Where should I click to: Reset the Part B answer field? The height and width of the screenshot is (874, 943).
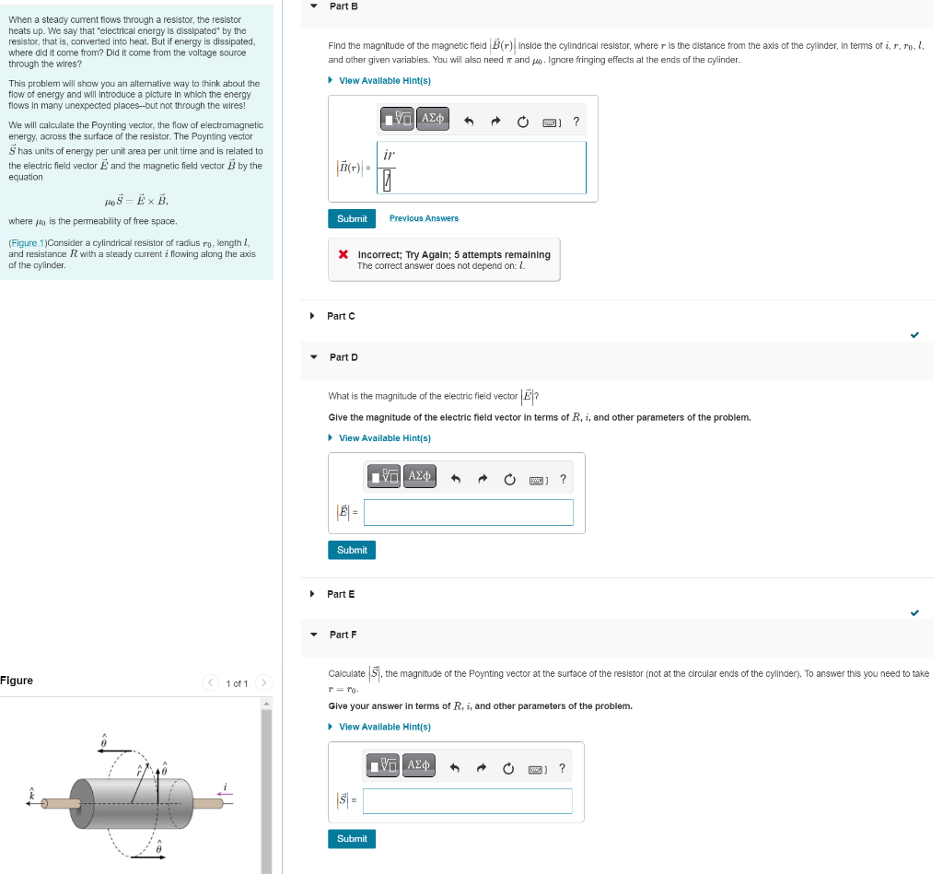pyautogui.click(x=523, y=122)
